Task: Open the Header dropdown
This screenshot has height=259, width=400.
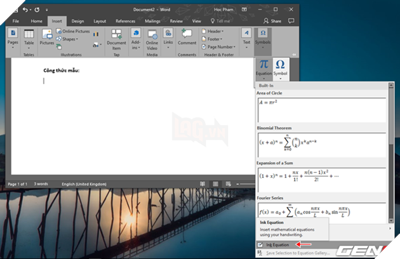Action: pos(213,31)
